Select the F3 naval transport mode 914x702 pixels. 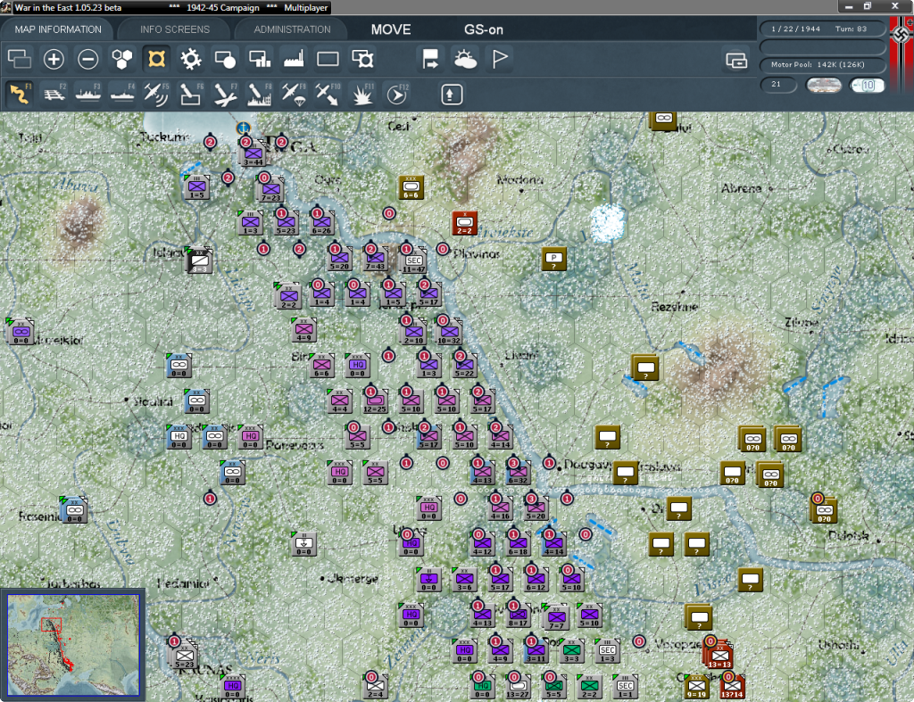tap(88, 95)
